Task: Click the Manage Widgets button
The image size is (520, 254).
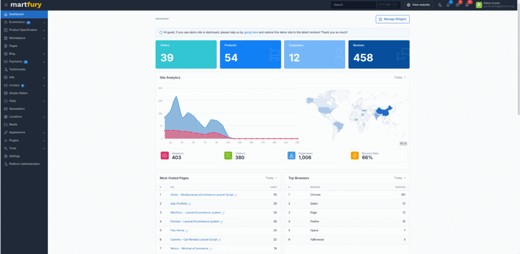Action: 393,19
